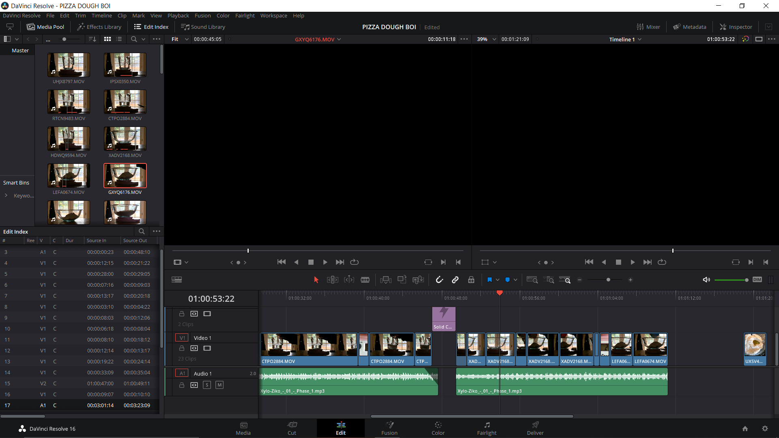
Task: Click the Overwrite Clip icon
Action: point(402,280)
